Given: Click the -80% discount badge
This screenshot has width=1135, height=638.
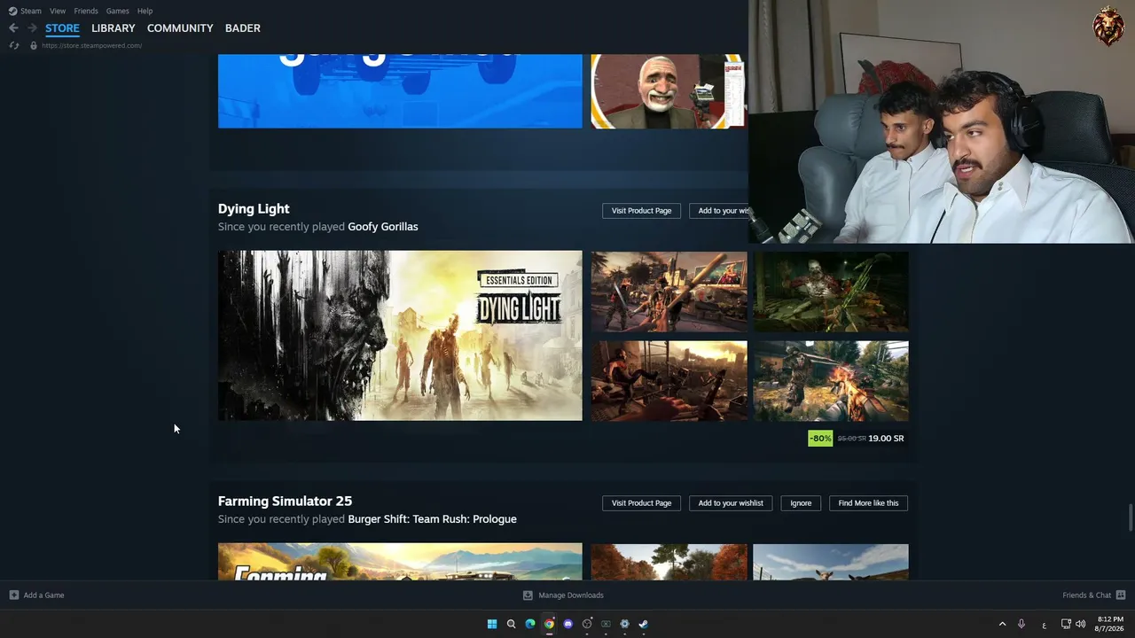Looking at the screenshot, I should [x=820, y=439].
